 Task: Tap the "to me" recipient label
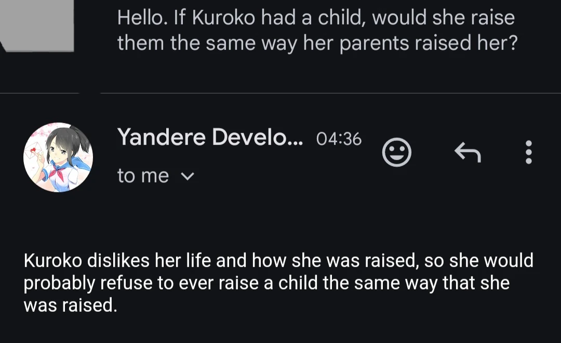[x=143, y=176]
